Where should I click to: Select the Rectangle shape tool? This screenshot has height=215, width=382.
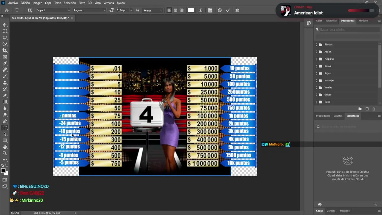(5, 140)
